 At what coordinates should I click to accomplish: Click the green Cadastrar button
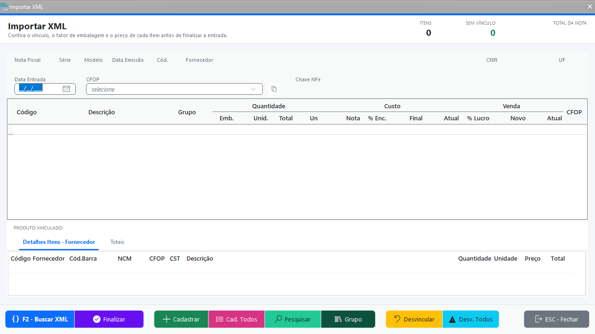(181, 319)
